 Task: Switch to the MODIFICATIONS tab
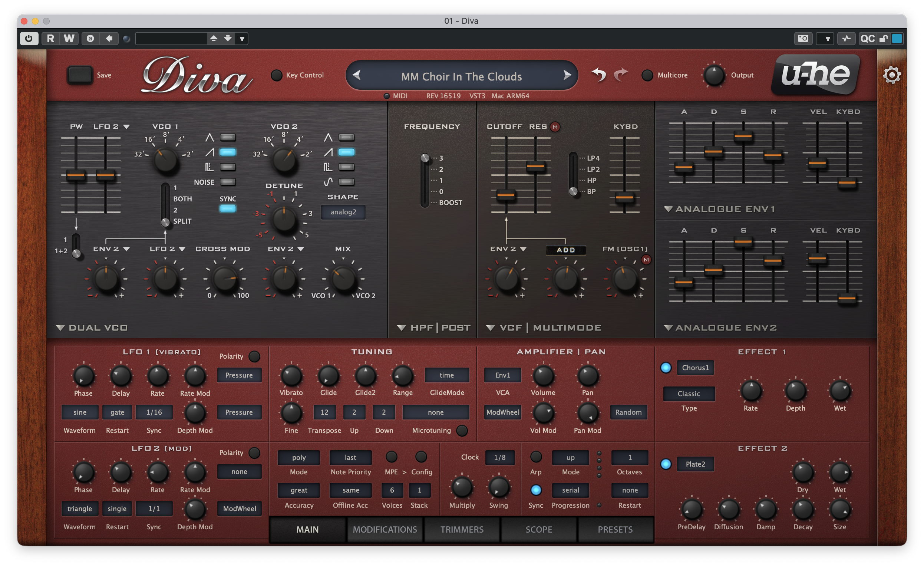point(385,529)
